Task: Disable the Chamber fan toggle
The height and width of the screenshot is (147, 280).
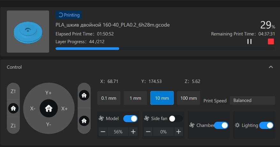Action: 221,125
